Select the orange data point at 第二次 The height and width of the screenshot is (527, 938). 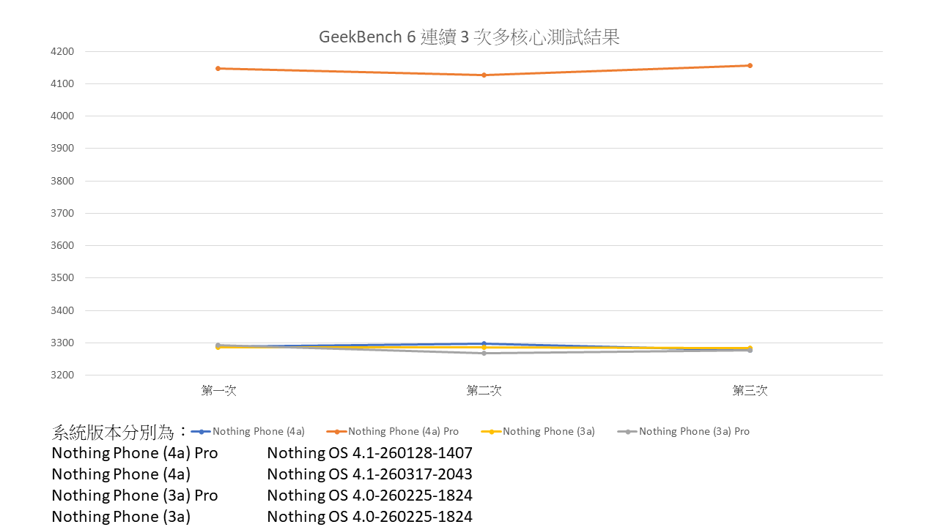[484, 75]
